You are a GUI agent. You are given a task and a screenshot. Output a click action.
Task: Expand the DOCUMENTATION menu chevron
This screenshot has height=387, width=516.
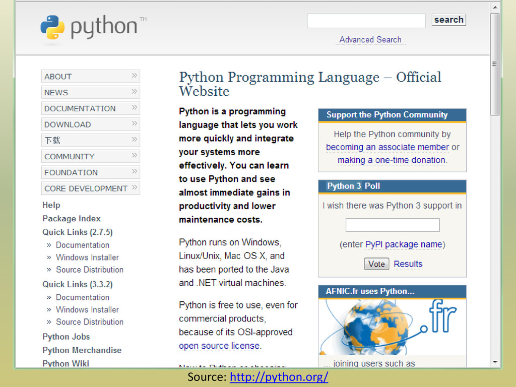[x=135, y=108]
